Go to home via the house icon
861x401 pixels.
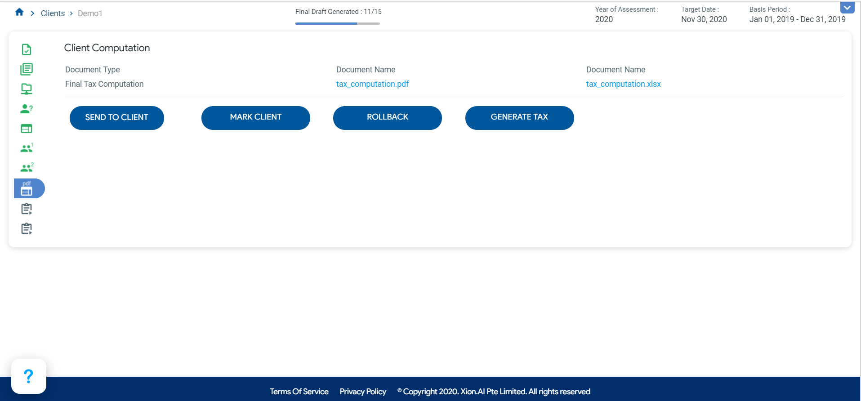(x=19, y=13)
